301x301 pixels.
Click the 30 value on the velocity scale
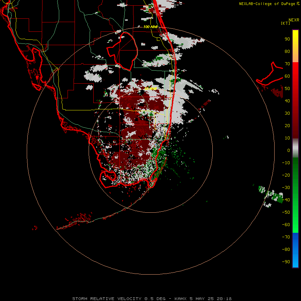point(287,113)
